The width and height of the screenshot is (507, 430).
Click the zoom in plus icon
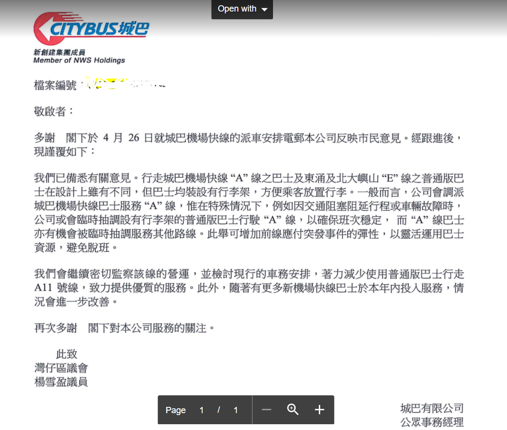click(x=319, y=410)
